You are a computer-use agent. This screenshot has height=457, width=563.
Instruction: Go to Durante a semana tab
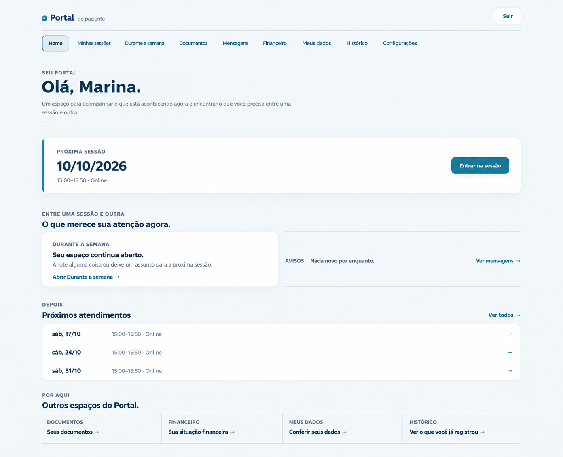coord(145,43)
